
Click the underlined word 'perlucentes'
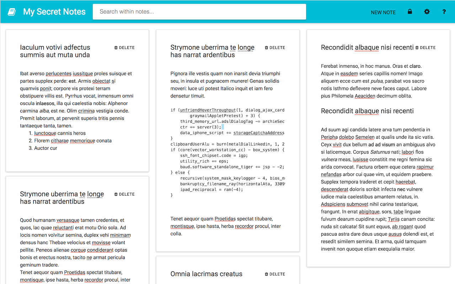(58, 73)
